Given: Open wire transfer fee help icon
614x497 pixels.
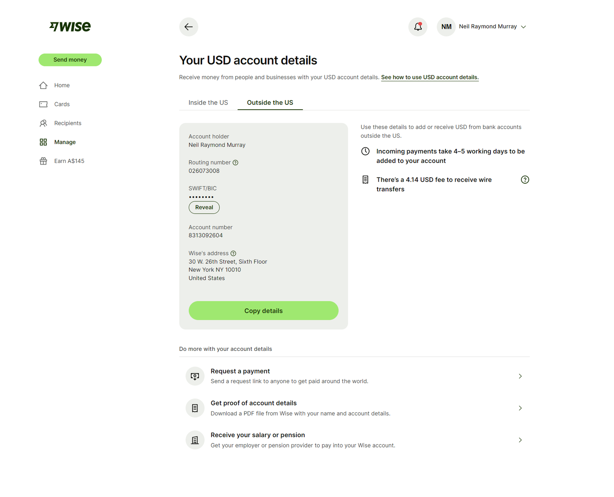Looking at the screenshot, I should (525, 180).
